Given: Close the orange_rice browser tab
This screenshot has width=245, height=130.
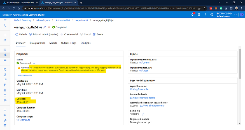Looking at the screenshot, I should (75, 3).
